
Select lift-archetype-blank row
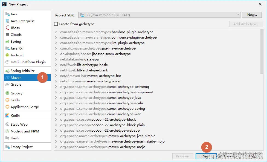pyautogui.click(x=157, y=70)
